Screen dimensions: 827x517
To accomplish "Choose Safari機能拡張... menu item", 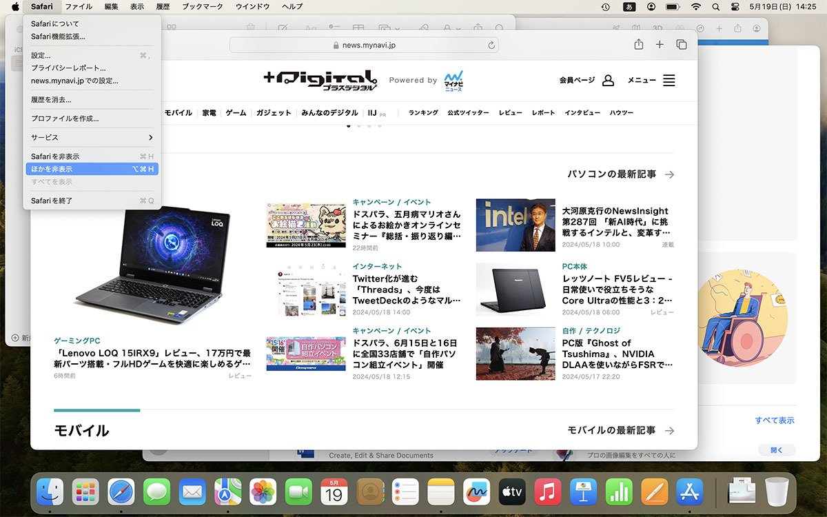I will pyautogui.click(x=92, y=37).
